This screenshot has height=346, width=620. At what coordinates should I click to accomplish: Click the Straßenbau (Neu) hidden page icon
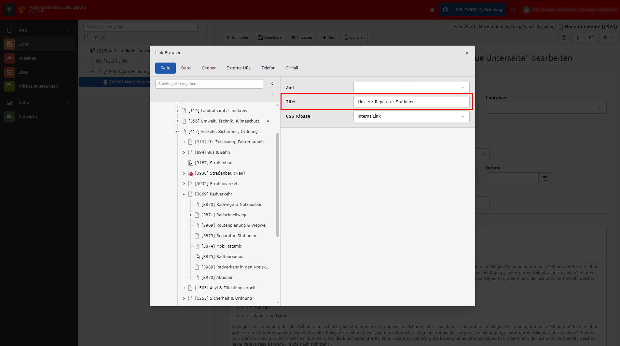coord(191,173)
